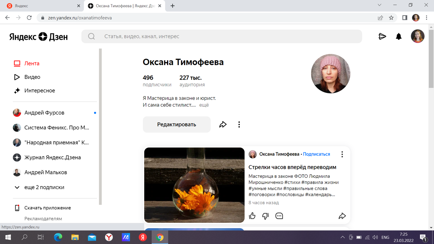Click the share page icon in address bar

[x=380, y=17]
